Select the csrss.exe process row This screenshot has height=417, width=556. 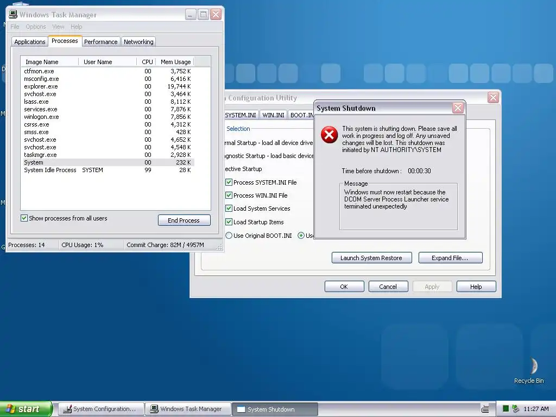108,124
